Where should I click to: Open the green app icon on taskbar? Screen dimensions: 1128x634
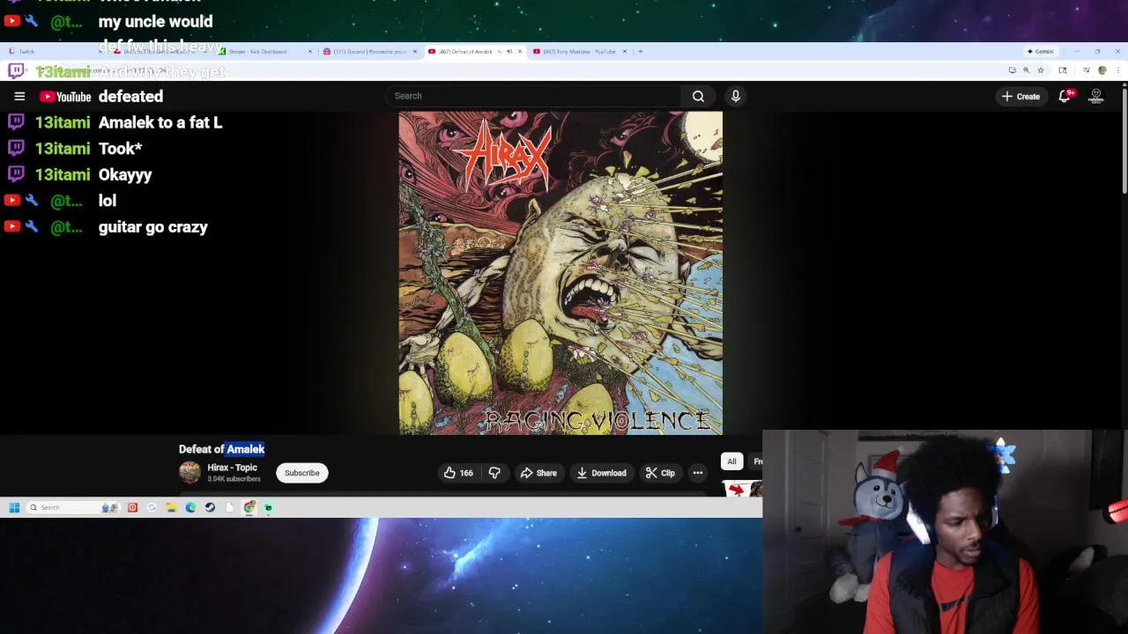pos(269,507)
